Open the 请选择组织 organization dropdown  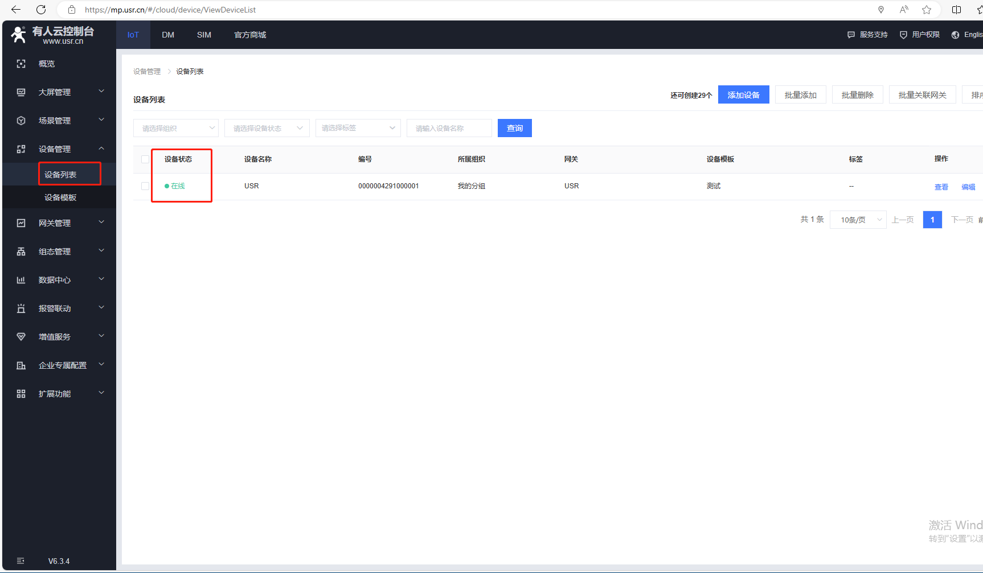[x=176, y=128]
